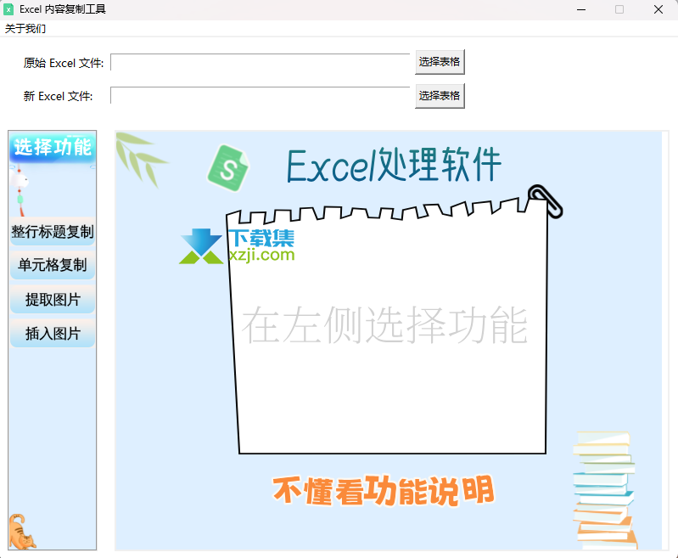Click the Excel app icon in title bar
Viewport: 678px width, 558px height.
pyautogui.click(x=8, y=9)
